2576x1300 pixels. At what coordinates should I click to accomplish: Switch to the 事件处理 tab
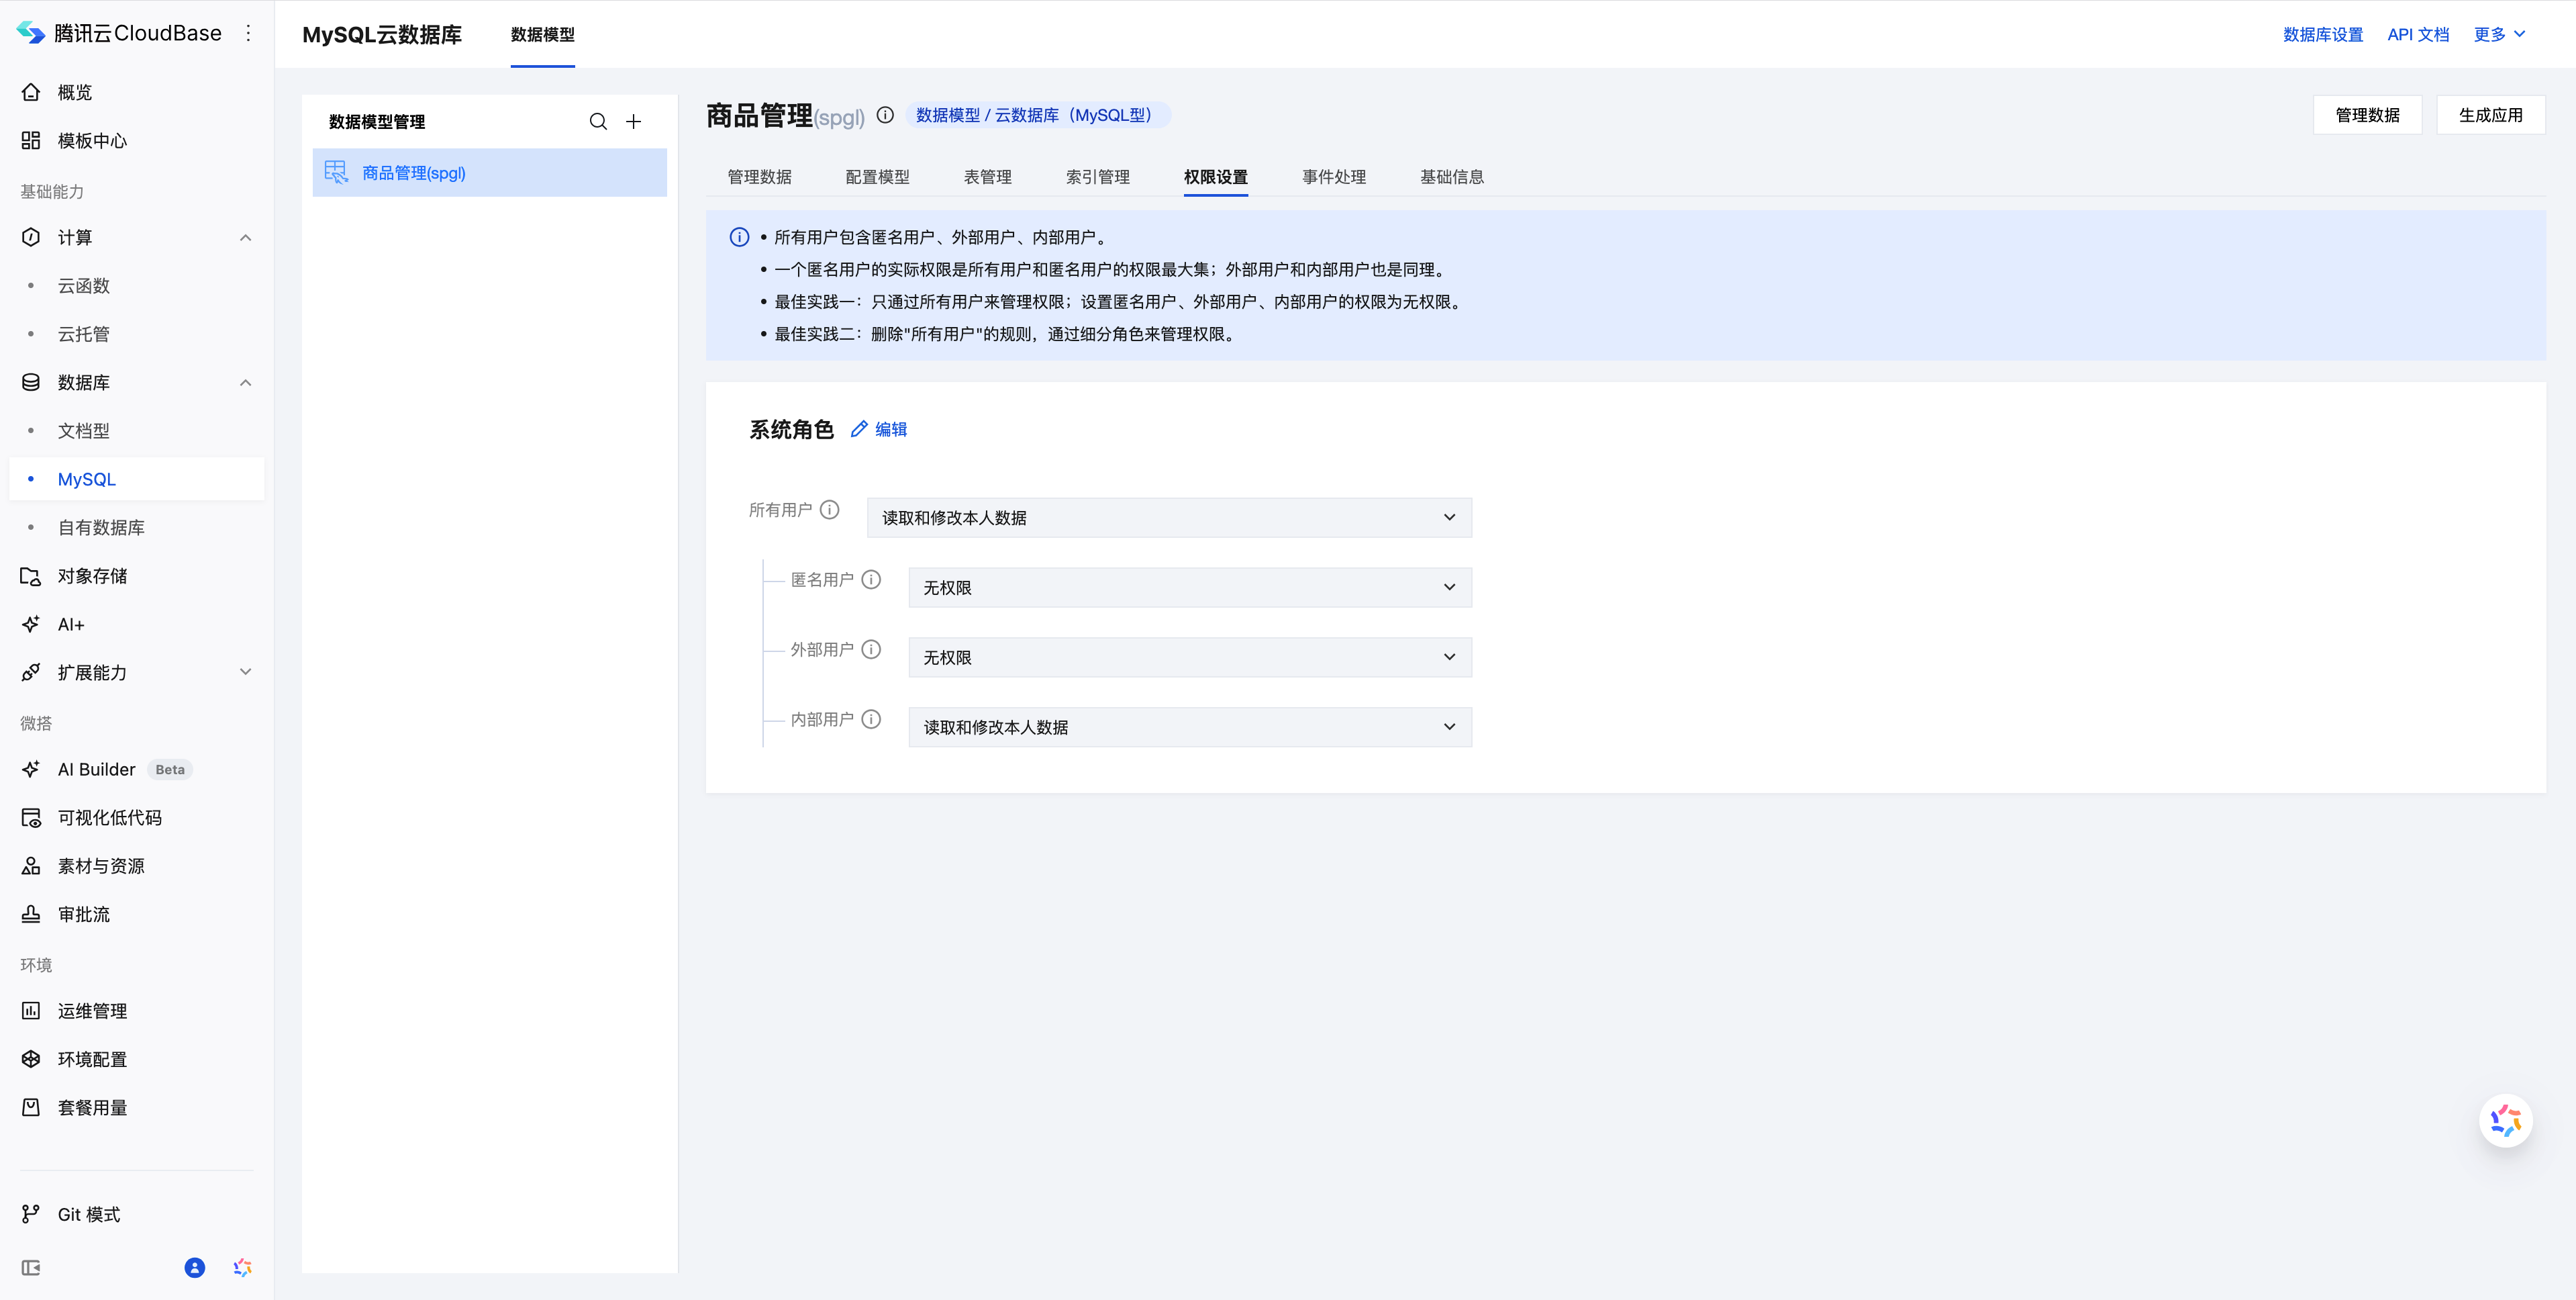click(1333, 177)
